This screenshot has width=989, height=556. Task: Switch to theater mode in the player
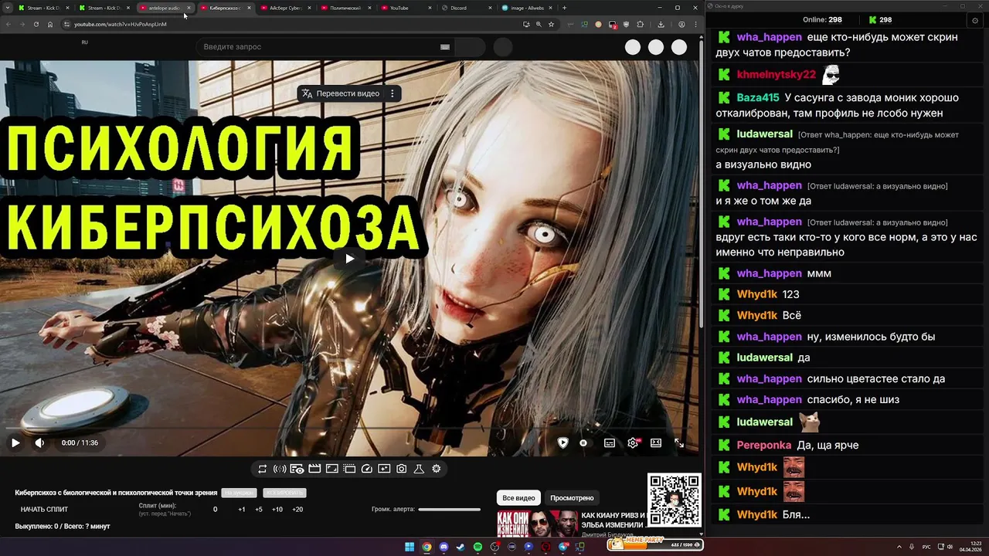coord(656,442)
